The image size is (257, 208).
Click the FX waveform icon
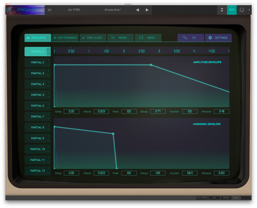185,38
